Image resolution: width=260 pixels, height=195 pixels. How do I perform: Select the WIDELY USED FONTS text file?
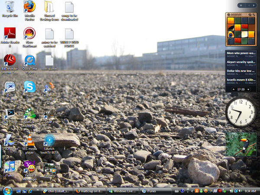[69, 38]
